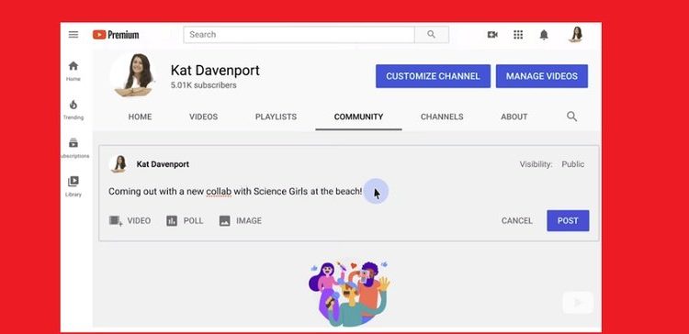Open the notifications bell
The width and height of the screenshot is (689, 334).
(x=544, y=35)
